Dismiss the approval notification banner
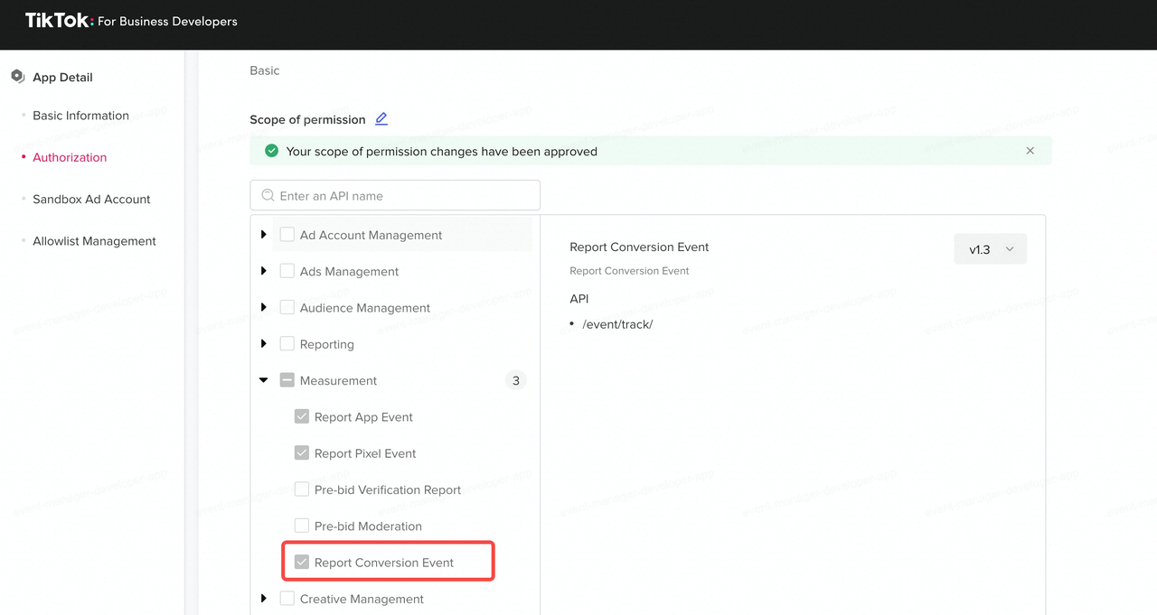Viewport: 1157px width, 615px height. (x=1030, y=151)
